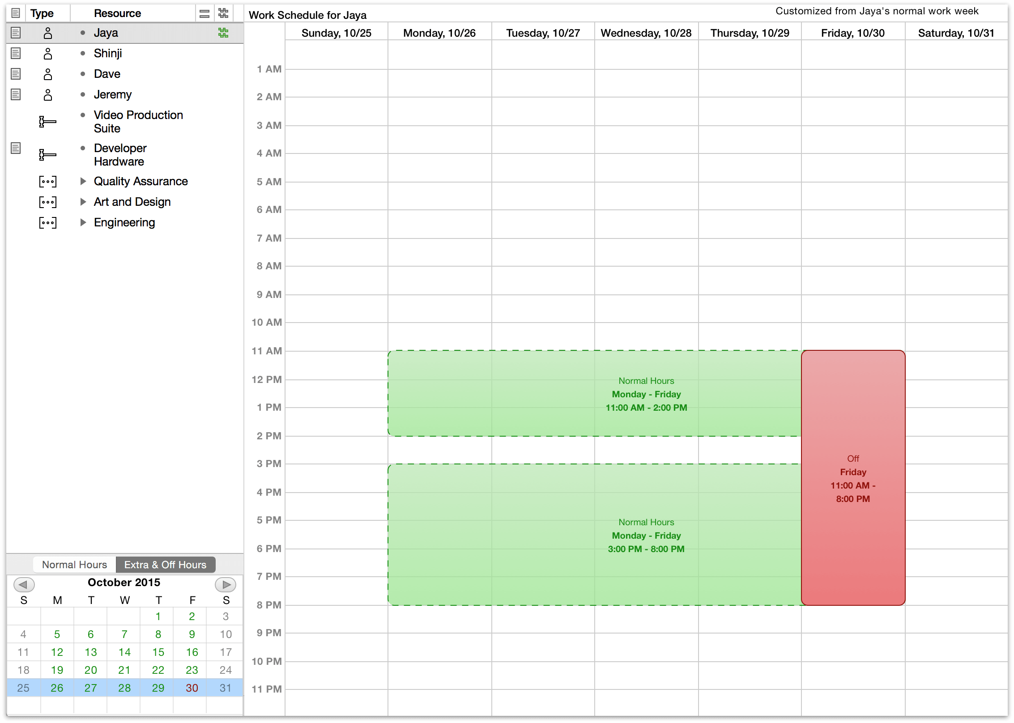This screenshot has height=723, width=1014.
Task: Switch to the Normal Hours tab
Action: (74, 563)
